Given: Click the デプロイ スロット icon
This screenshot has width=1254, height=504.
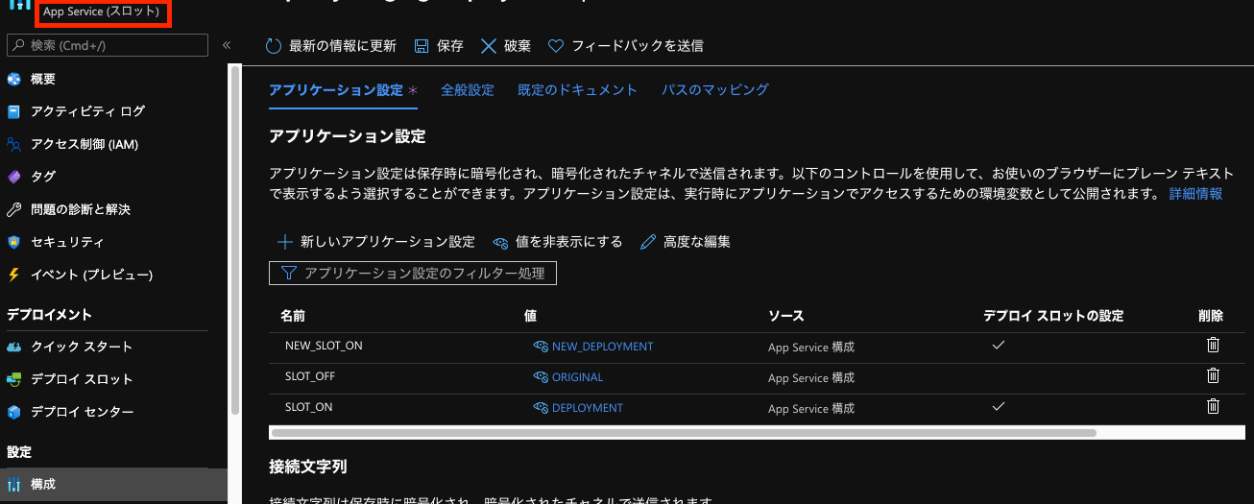Looking at the screenshot, I should (x=13, y=379).
